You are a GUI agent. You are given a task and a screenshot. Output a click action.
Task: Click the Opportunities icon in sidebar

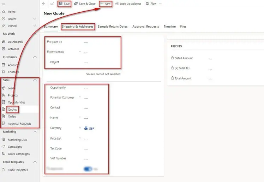point(4,102)
